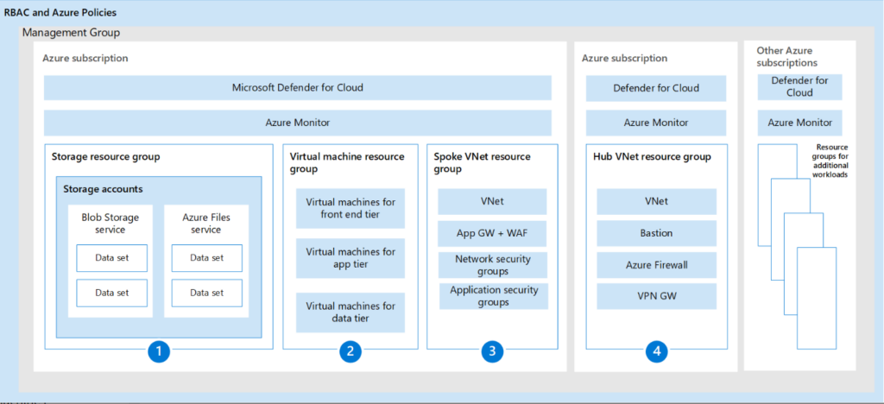
Task: Click the numbered circle 2 marker
Action: (x=350, y=351)
